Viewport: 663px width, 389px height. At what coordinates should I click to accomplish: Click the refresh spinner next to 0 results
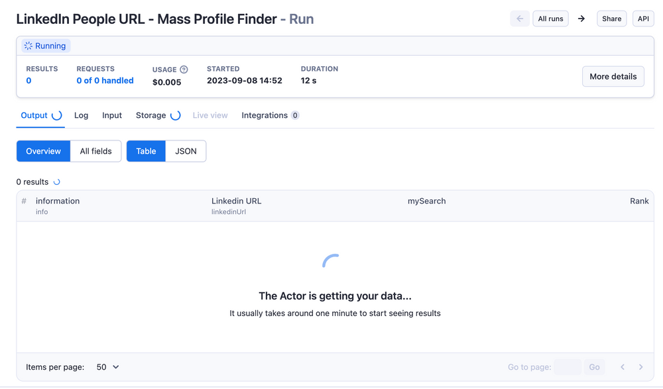pyautogui.click(x=56, y=182)
